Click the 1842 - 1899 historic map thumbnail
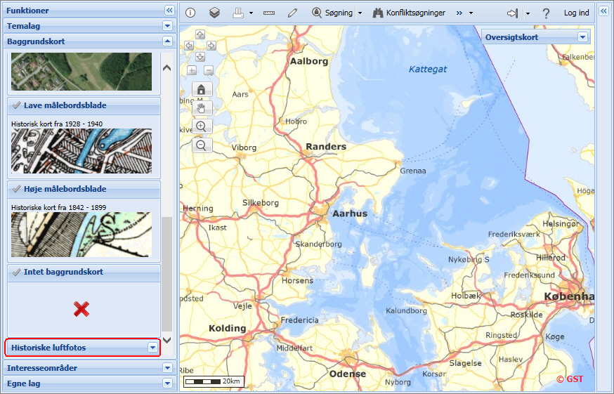The image size is (614, 394). coord(81,235)
